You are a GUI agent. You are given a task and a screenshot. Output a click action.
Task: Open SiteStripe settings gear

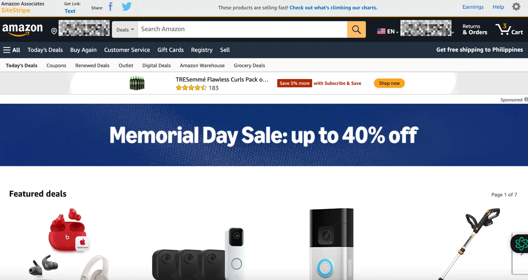tap(516, 7)
